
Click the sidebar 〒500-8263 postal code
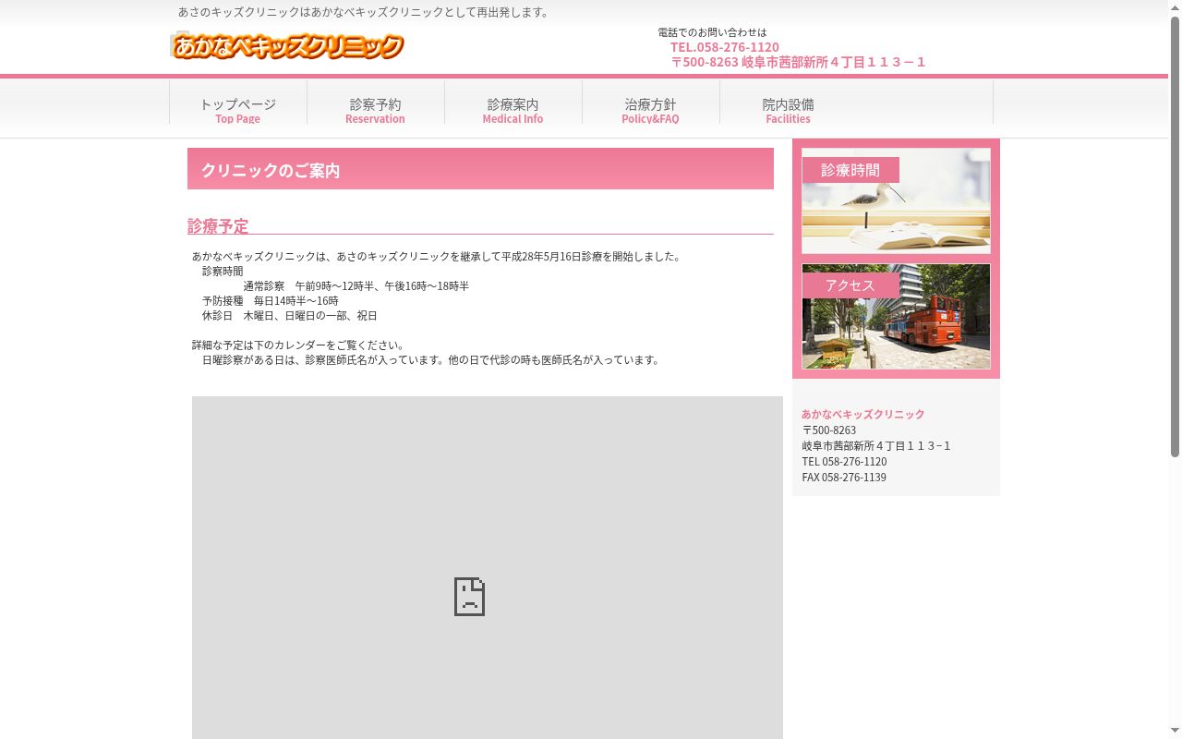tap(828, 430)
